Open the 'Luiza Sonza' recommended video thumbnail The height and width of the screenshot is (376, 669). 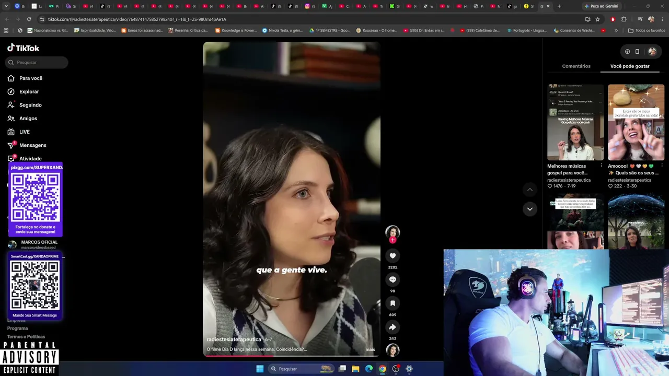[575, 221]
